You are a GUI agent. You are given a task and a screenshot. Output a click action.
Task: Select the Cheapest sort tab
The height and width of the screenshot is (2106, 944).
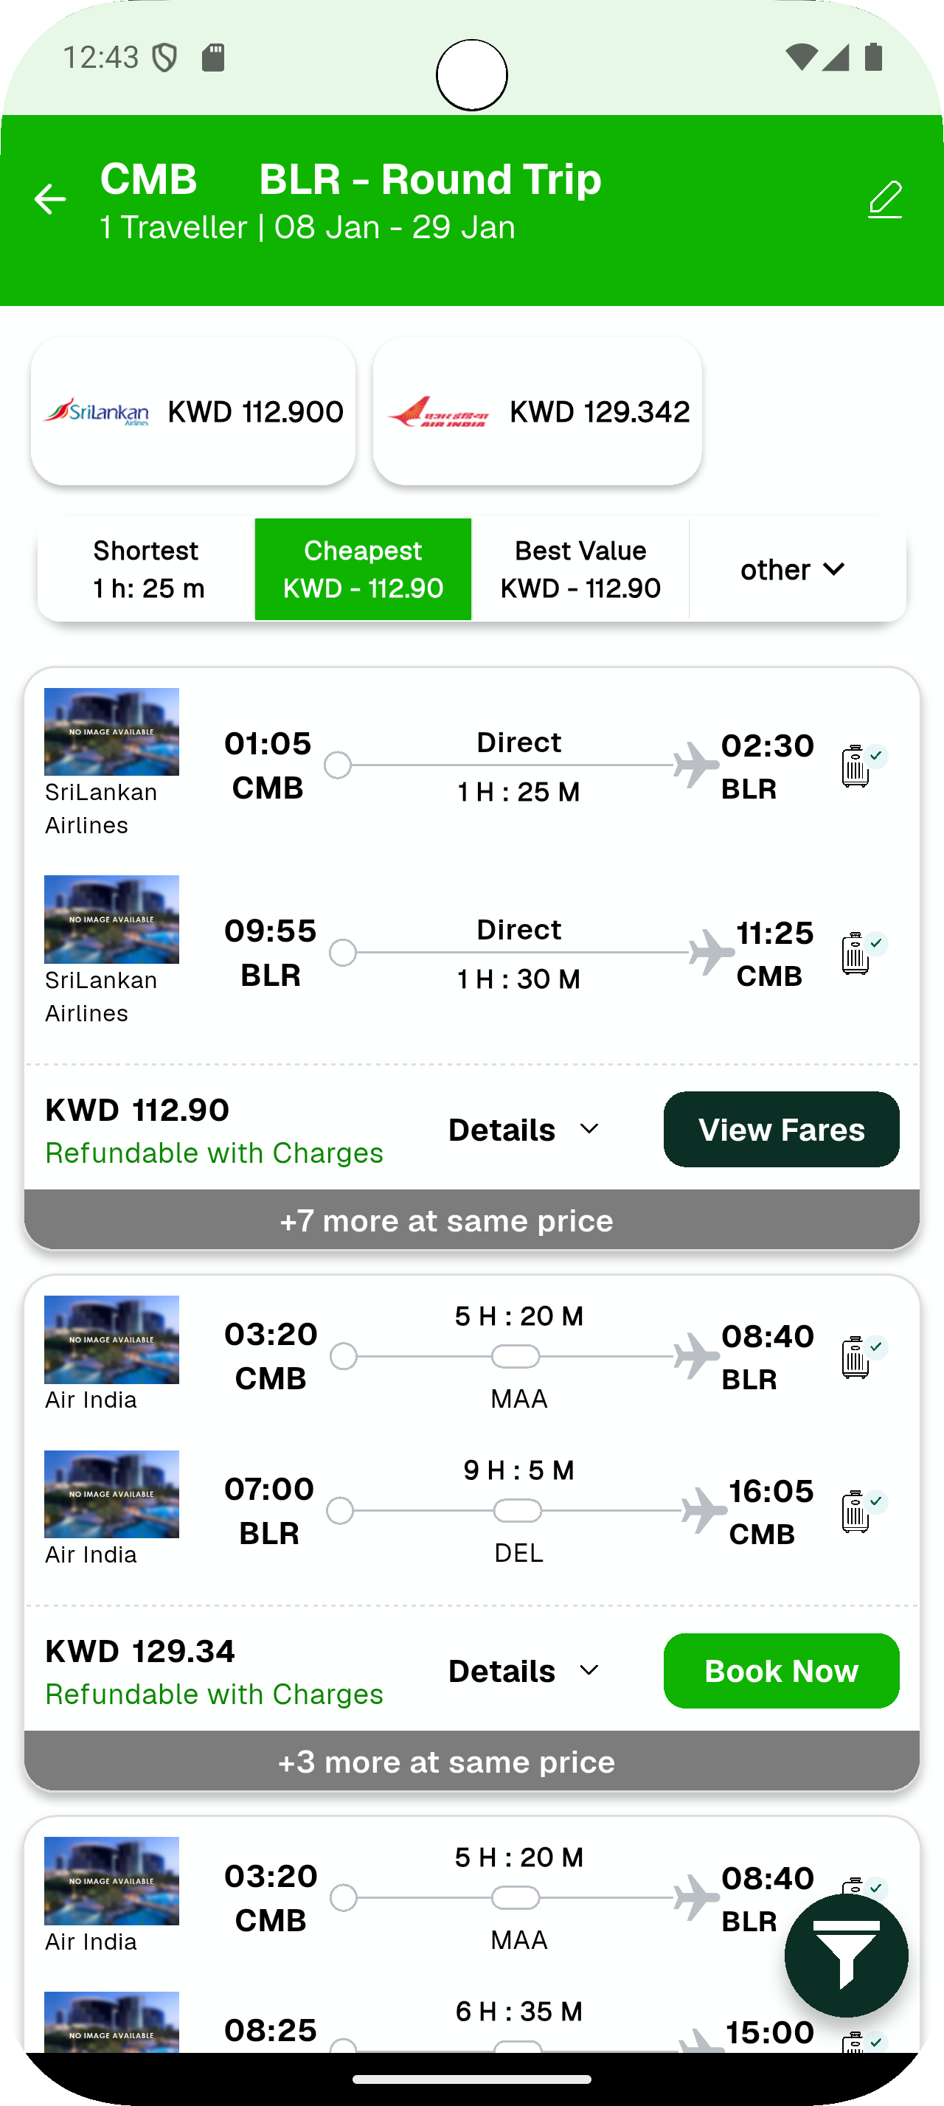363,569
